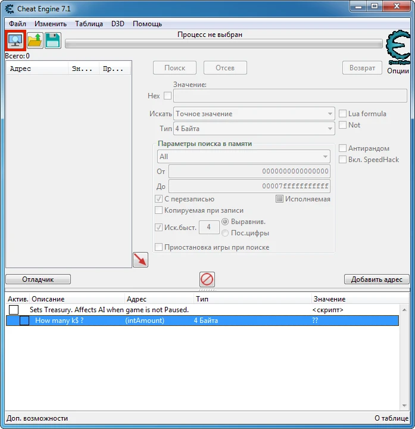Click the fast scan alignment value field
This screenshot has height=429, width=415.
point(209,227)
